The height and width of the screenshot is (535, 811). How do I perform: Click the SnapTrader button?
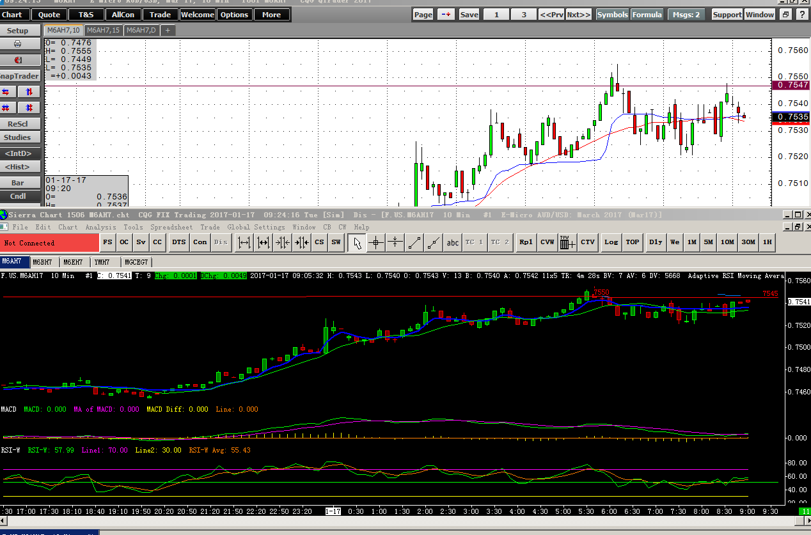19,76
